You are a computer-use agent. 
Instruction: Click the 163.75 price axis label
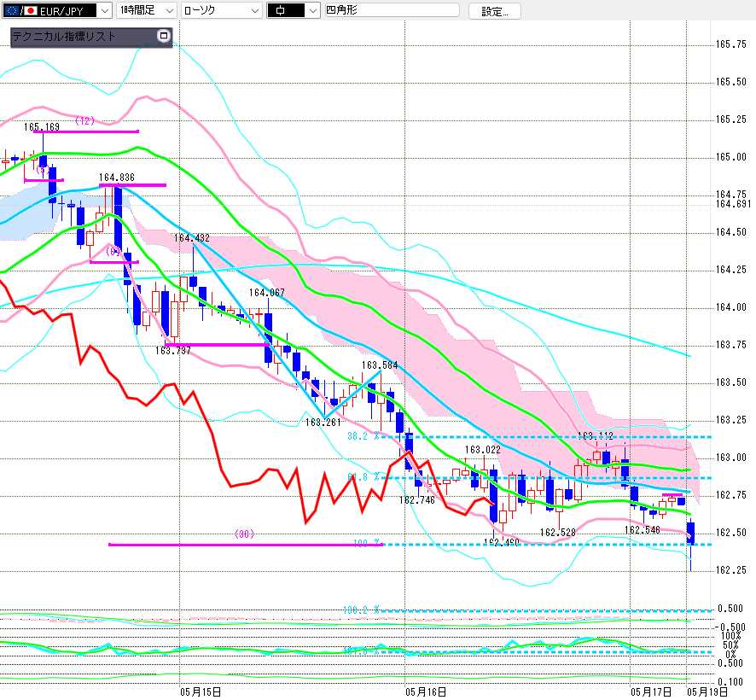(730, 345)
